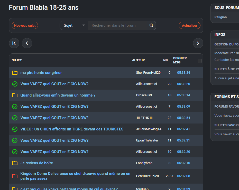Go to first page of topics
This screenshot has height=190, width=239.
coord(14,43)
